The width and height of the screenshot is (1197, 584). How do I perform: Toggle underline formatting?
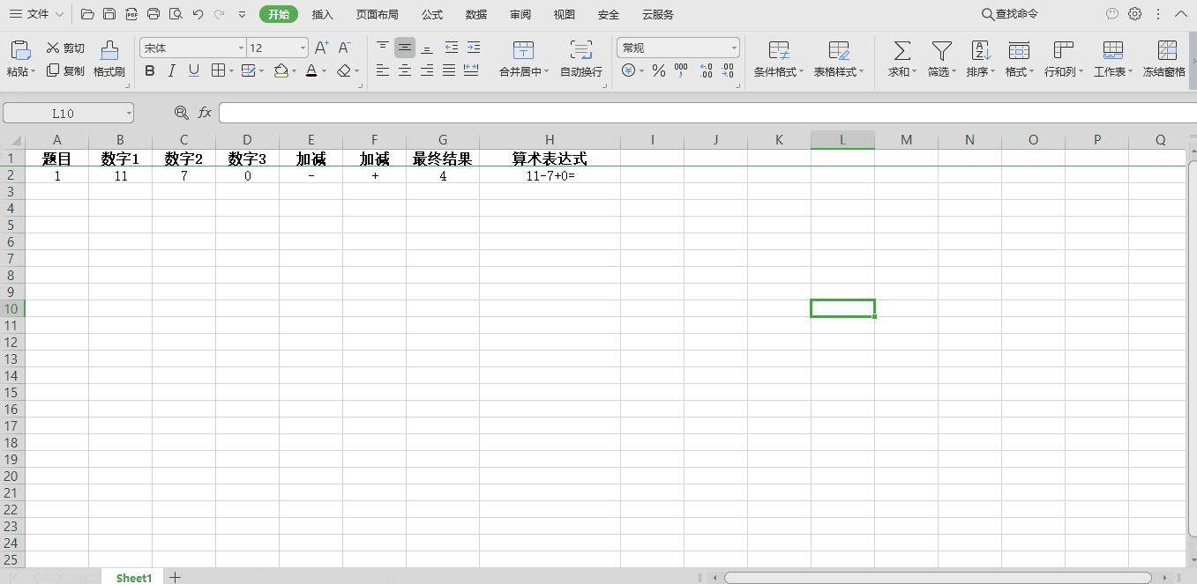pyautogui.click(x=192, y=70)
